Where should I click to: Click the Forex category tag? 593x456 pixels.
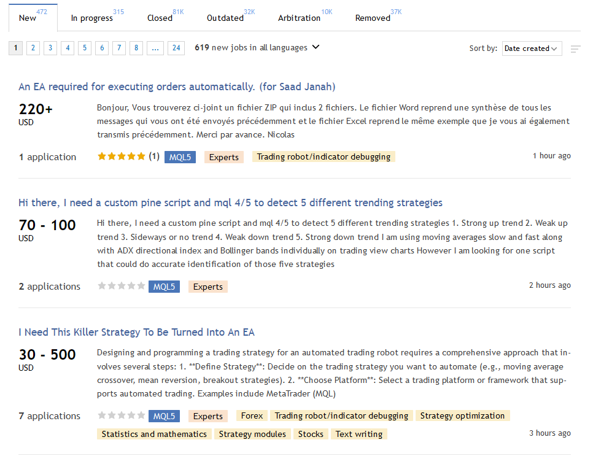[x=252, y=415]
